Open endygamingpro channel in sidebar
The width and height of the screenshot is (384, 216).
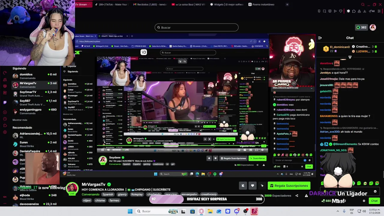(34, 111)
